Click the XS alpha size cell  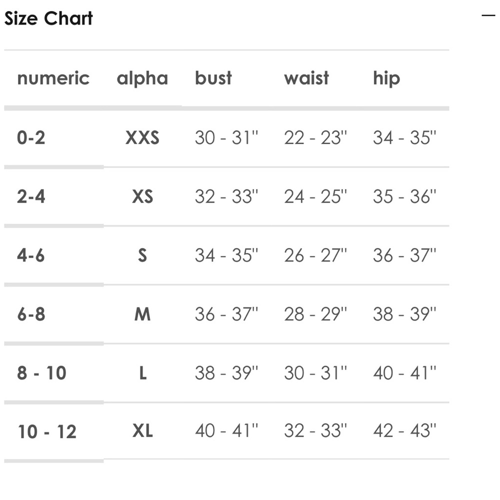click(142, 196)
